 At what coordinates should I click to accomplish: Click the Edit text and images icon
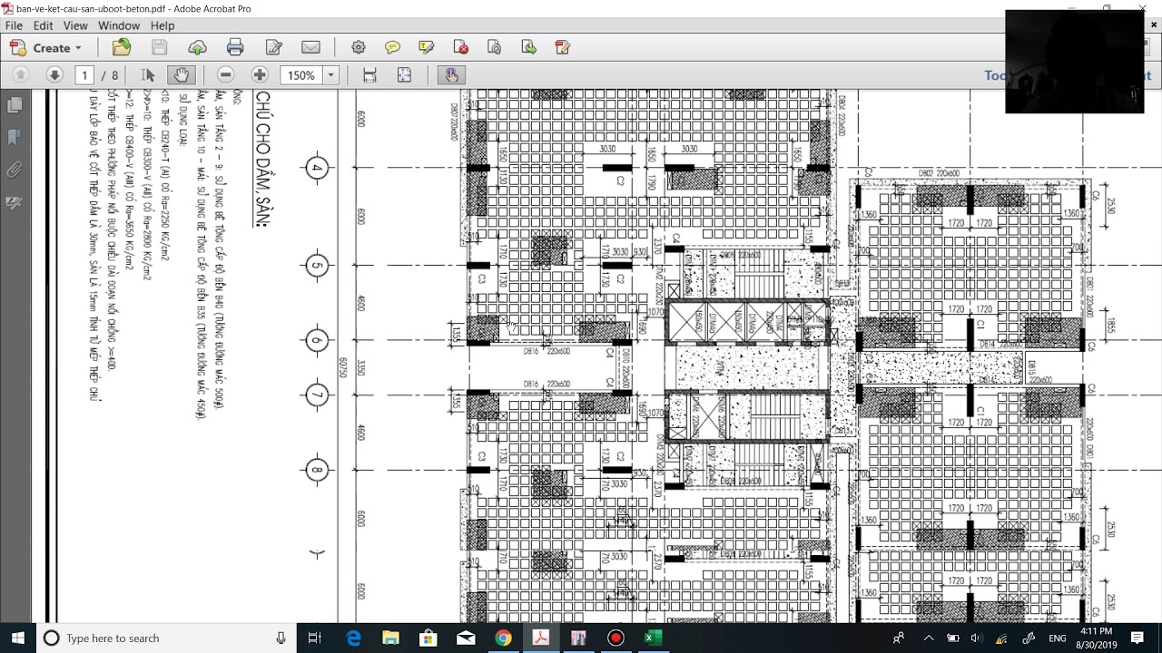[x=273, y=47]
